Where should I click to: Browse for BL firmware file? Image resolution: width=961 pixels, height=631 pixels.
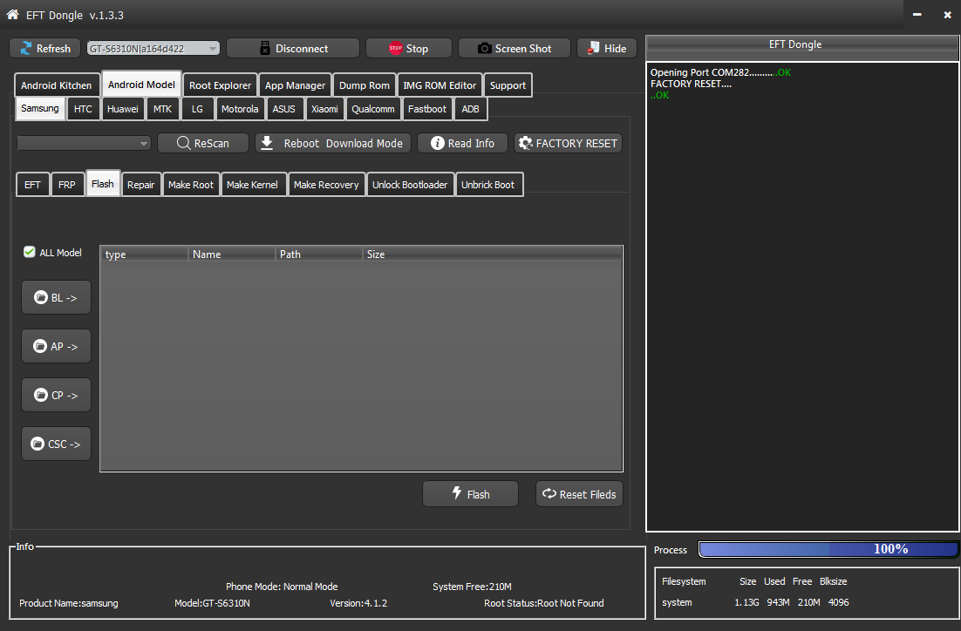(x=56, y=298)
